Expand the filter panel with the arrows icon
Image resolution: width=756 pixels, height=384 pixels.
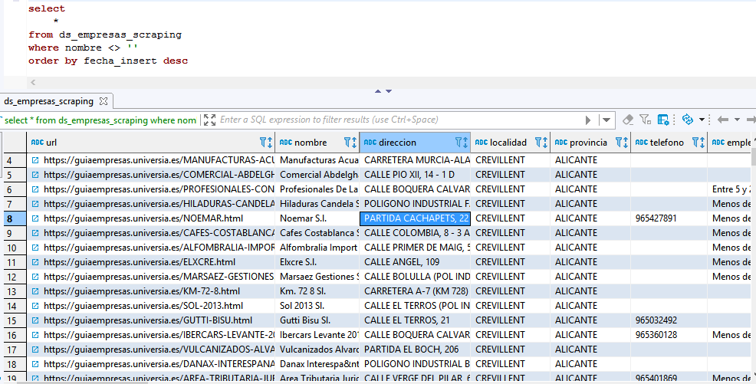pos(210,120)
